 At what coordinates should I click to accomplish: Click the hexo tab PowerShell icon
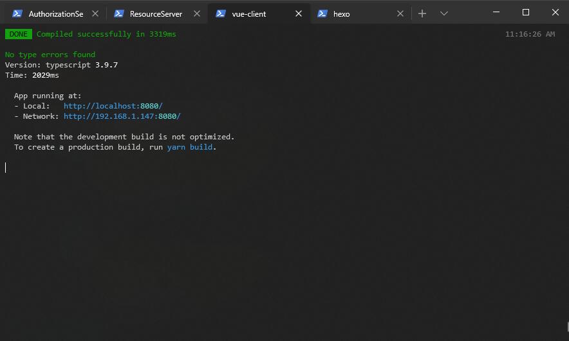click(x=322, y=13)
